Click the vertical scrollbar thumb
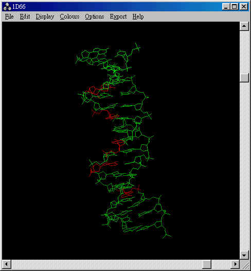Screen dimensions: 251x271 pyautogui.click(x=244, y=78)
